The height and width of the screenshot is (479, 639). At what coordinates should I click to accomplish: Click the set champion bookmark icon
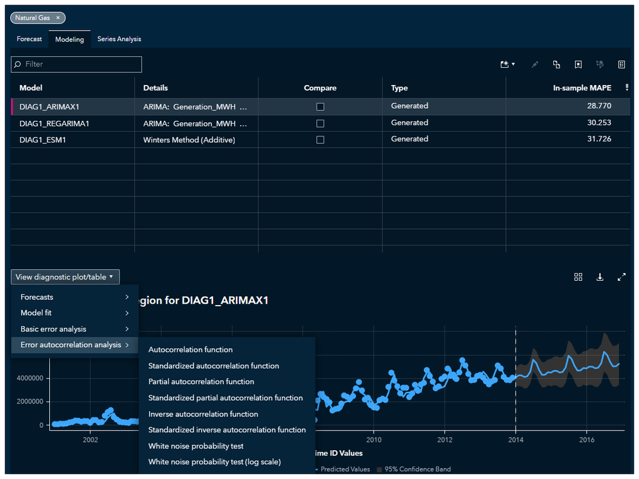578,65
